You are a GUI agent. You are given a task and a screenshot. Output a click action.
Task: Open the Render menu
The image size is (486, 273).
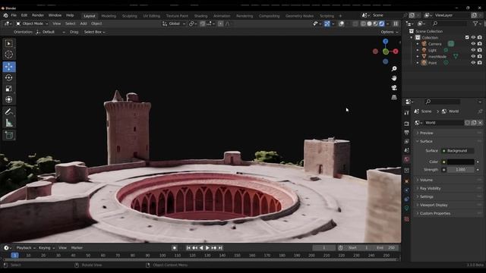pos(38,15)
